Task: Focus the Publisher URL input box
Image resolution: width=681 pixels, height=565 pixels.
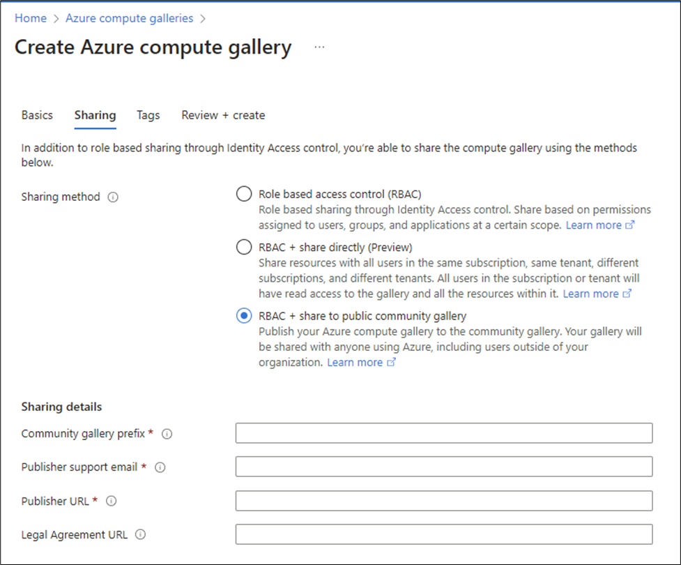Action: 444,501
